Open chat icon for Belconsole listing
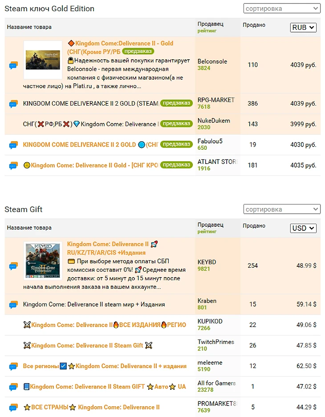Image resolution: width=325 pixels, height=417 pixels. coord(13,65)
